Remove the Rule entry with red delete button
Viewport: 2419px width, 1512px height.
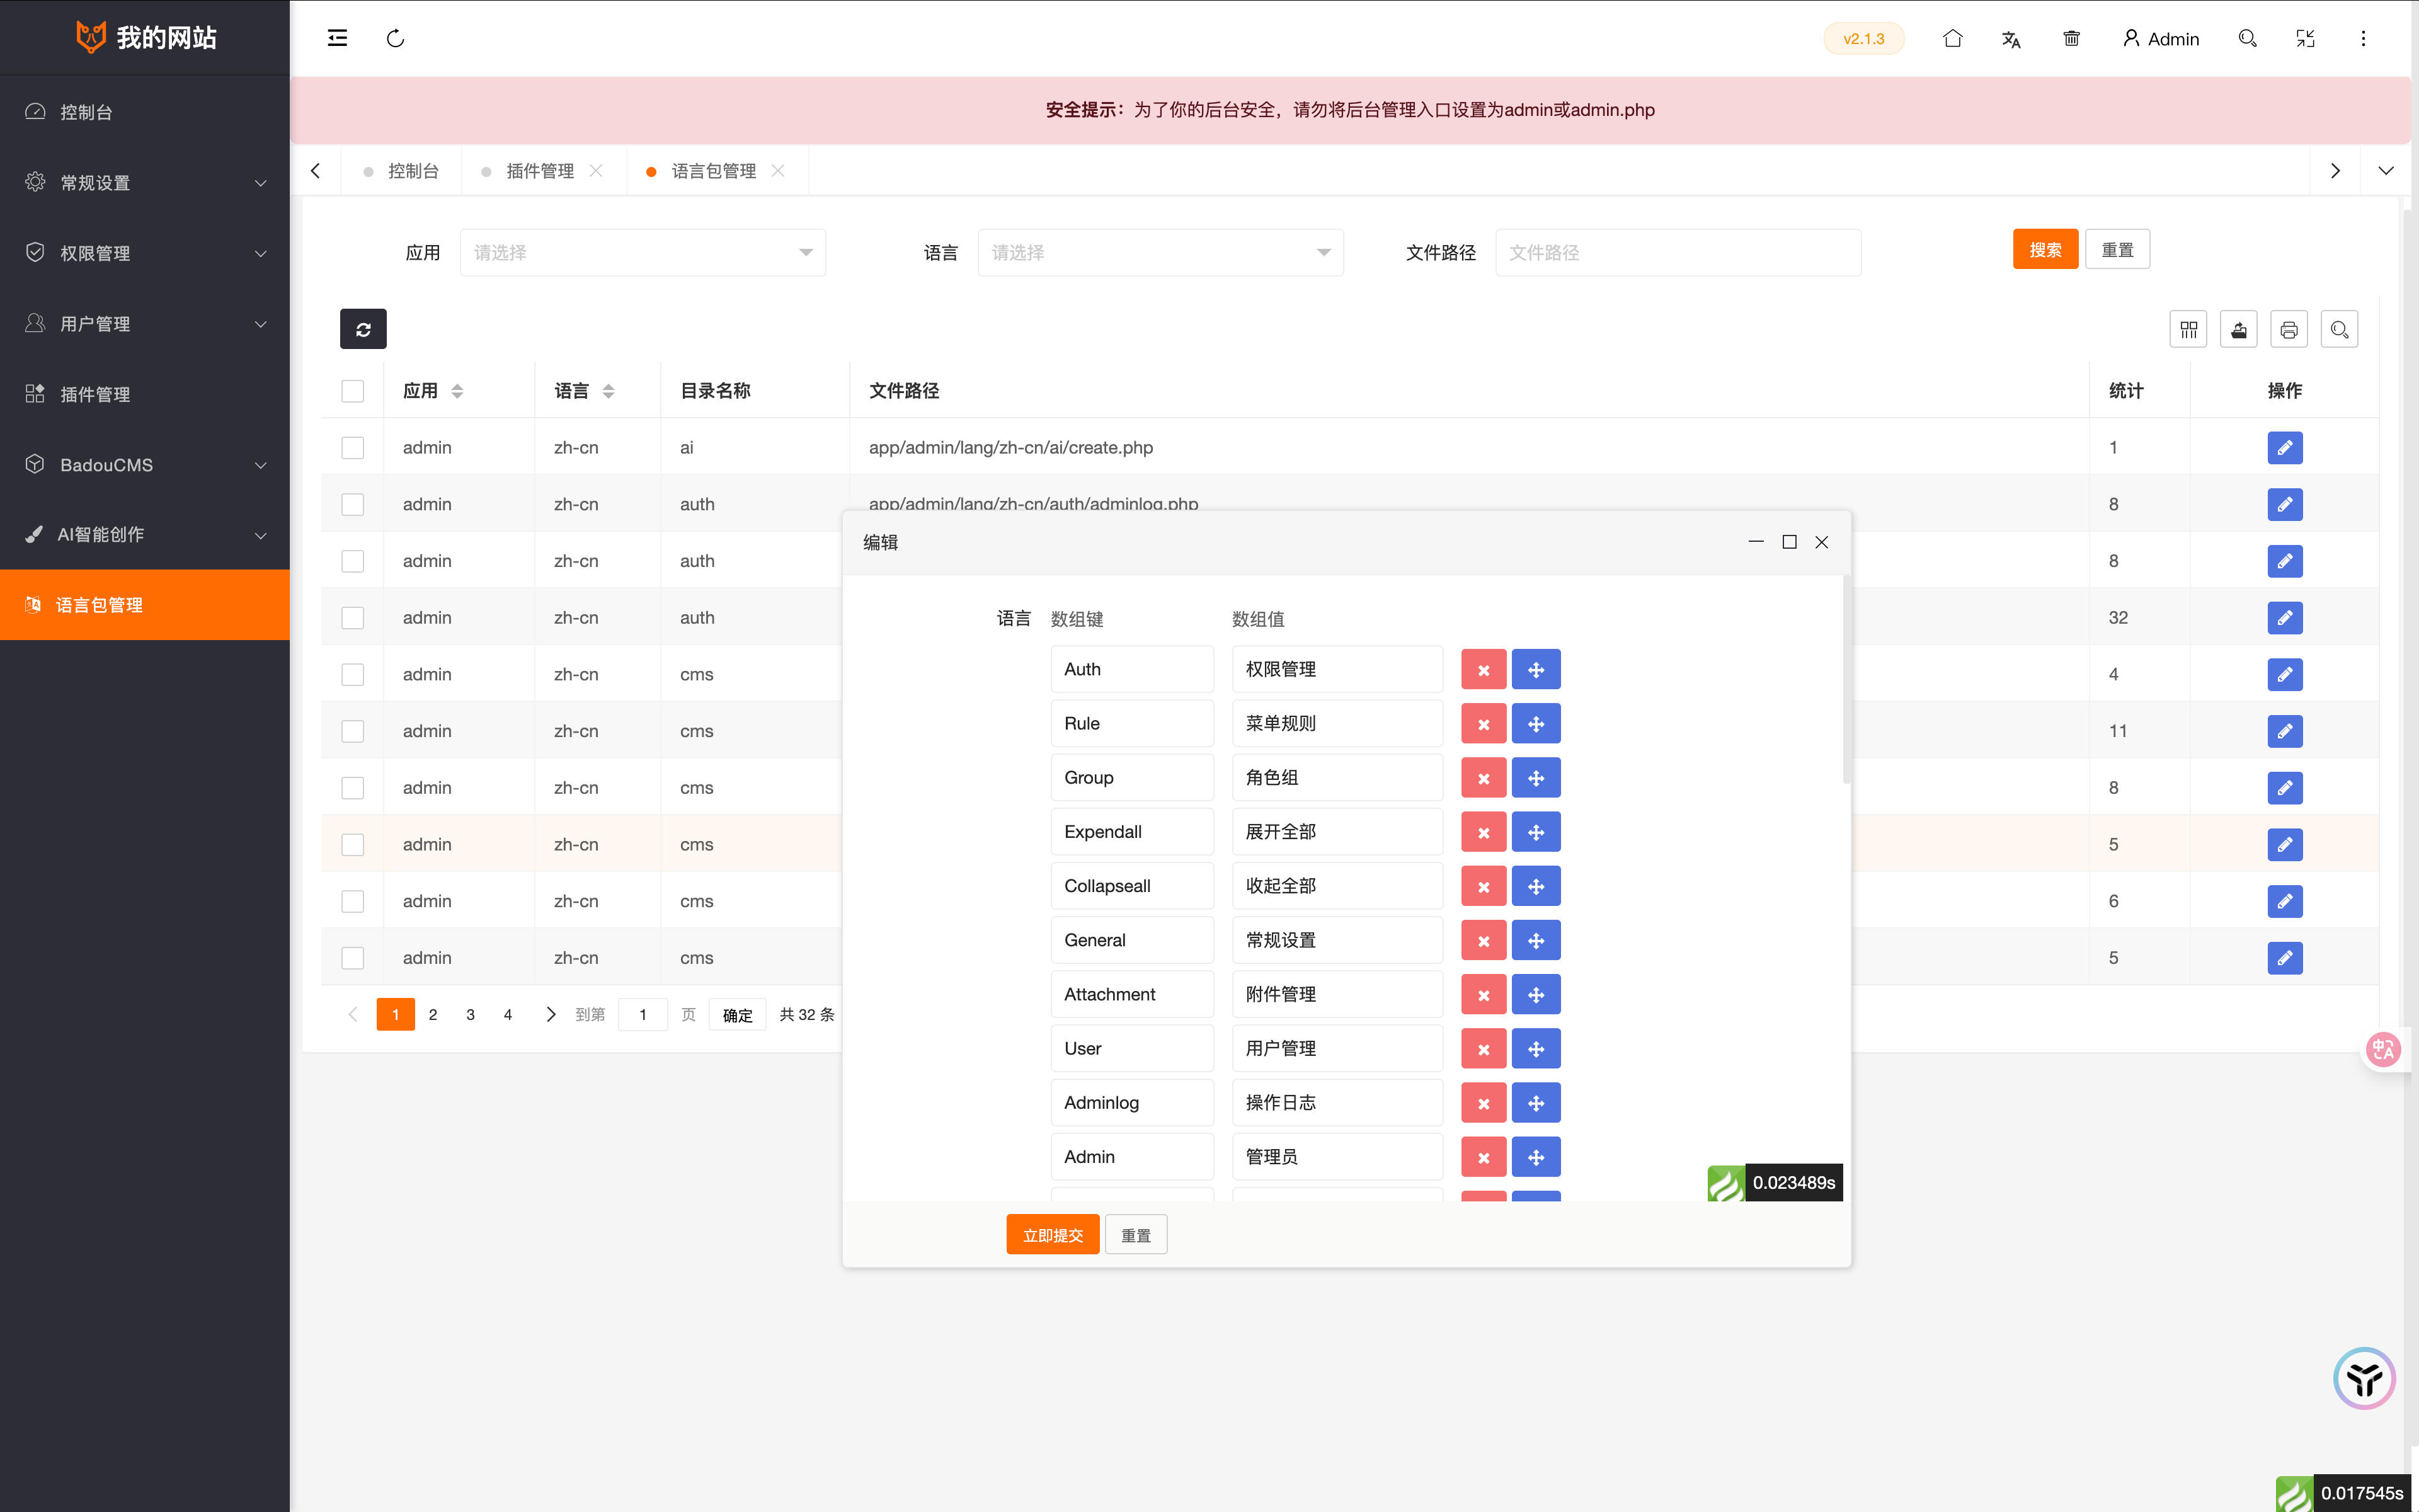(1484, 723)
